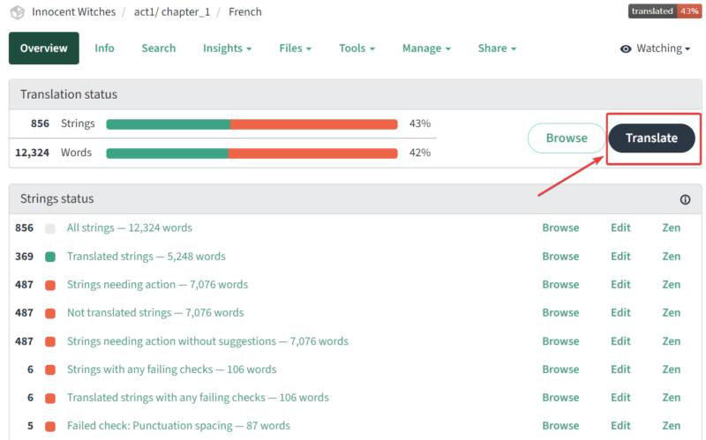
Task: Open the Tools dropdown menu
Action: coord(357,48)
